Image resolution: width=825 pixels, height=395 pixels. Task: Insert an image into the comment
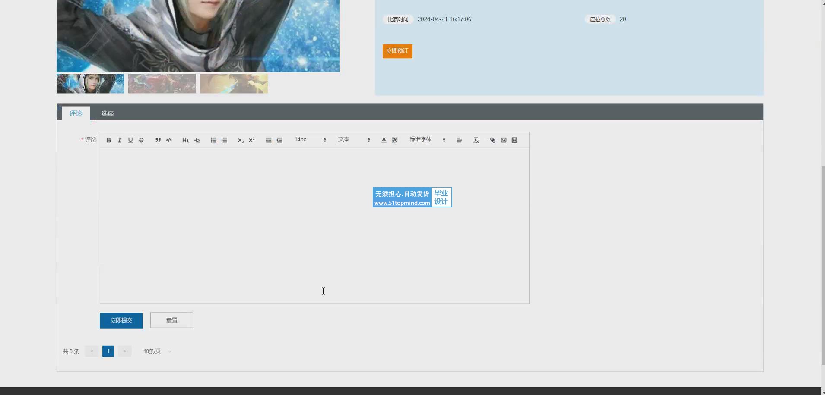coord(504,140)
